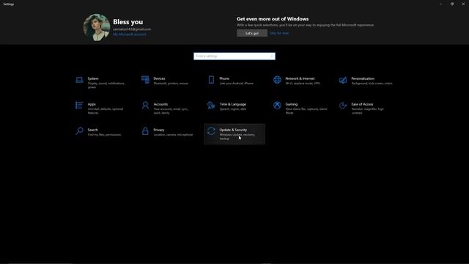Open My Microsoft account link

pyautogui.click(x=130, y=34)
